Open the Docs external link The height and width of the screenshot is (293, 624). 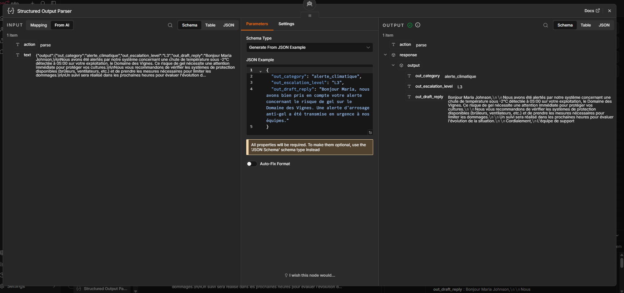tap(592, 11)
